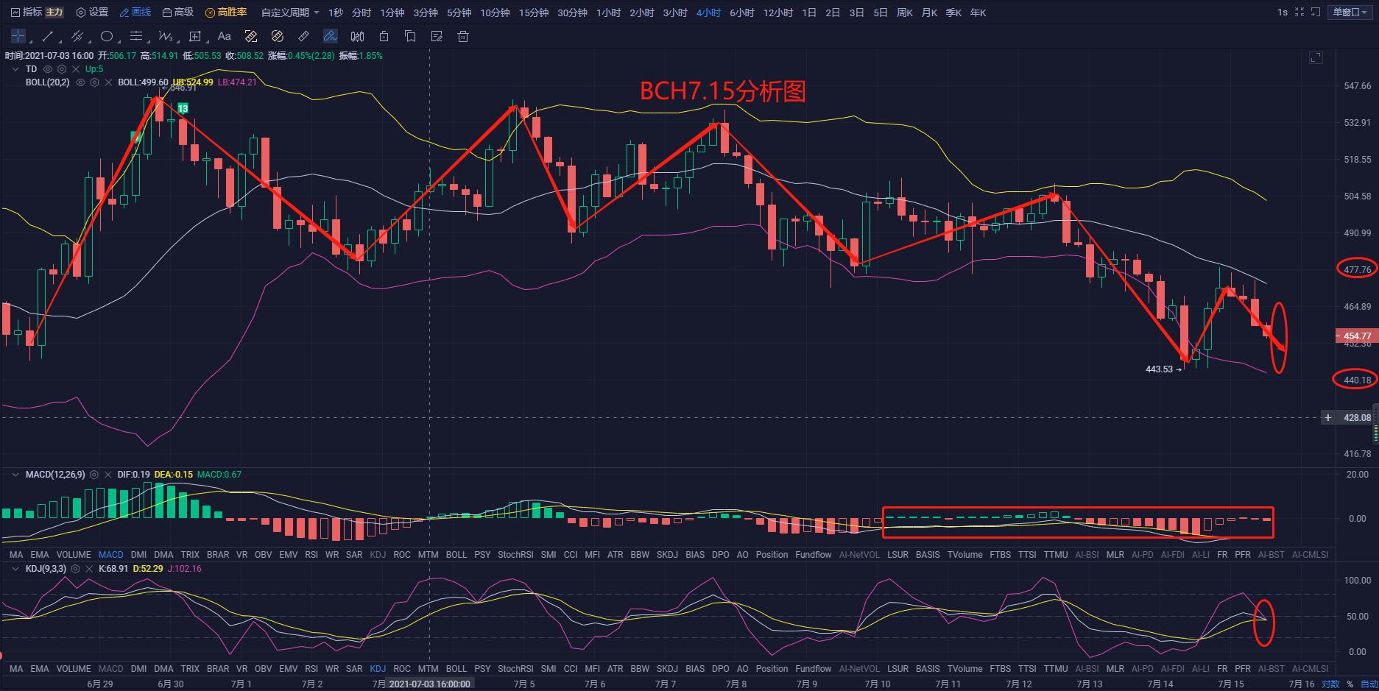Image resolution: width=1379 pixels, height=691 pixels.
Task: Click the plus button beside 428.08
Action: [1328, 417]
